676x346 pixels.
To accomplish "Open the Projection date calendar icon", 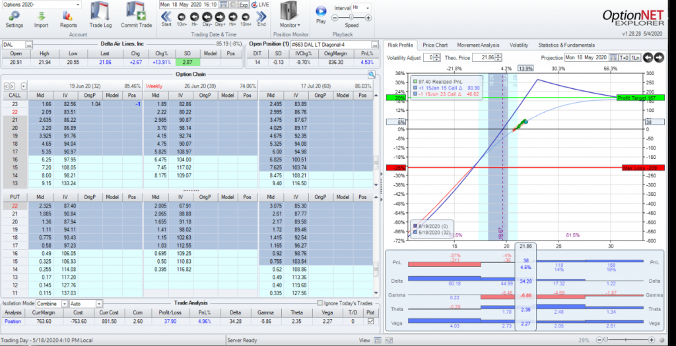I will pos(613,57).
